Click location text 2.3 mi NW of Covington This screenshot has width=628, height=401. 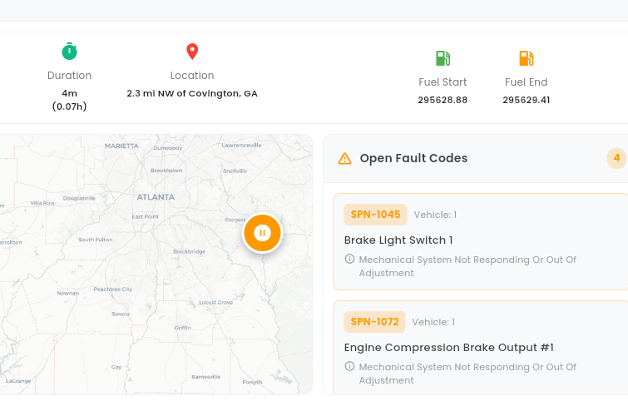pyautogui.click(x=192, y=93)
